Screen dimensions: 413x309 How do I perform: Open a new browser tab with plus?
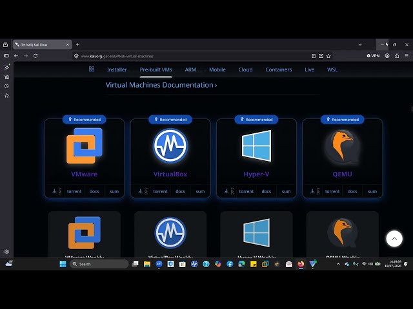[77, 44]
